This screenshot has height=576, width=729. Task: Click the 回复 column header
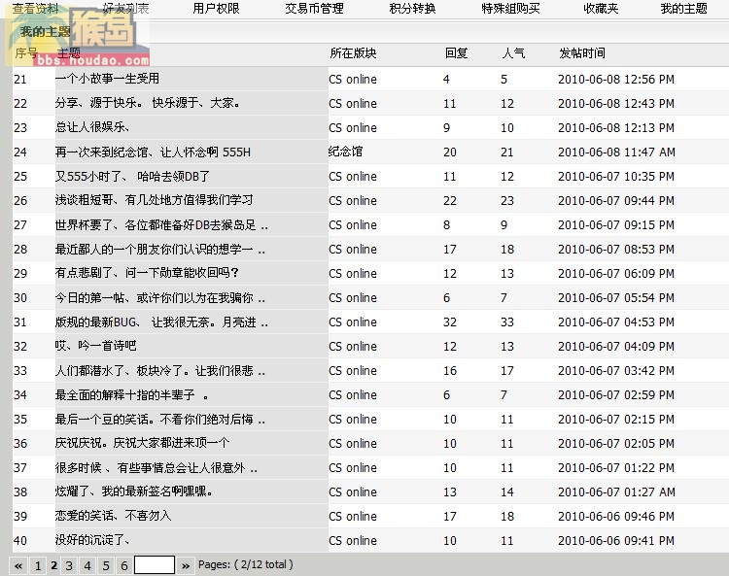456,53
